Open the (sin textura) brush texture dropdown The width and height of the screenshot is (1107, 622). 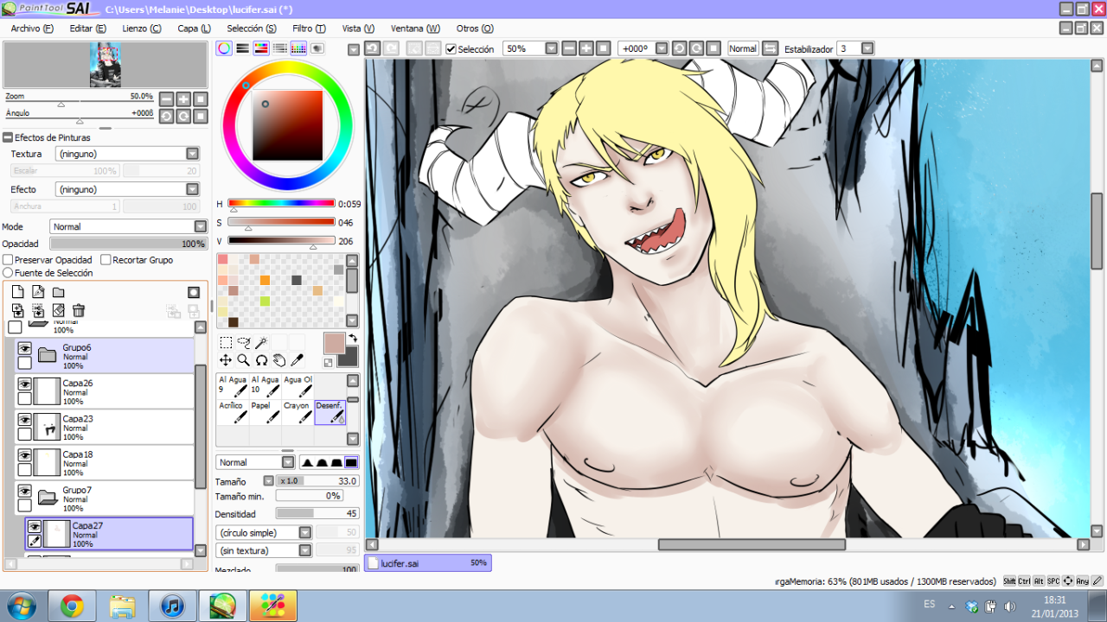pos(265,550)
